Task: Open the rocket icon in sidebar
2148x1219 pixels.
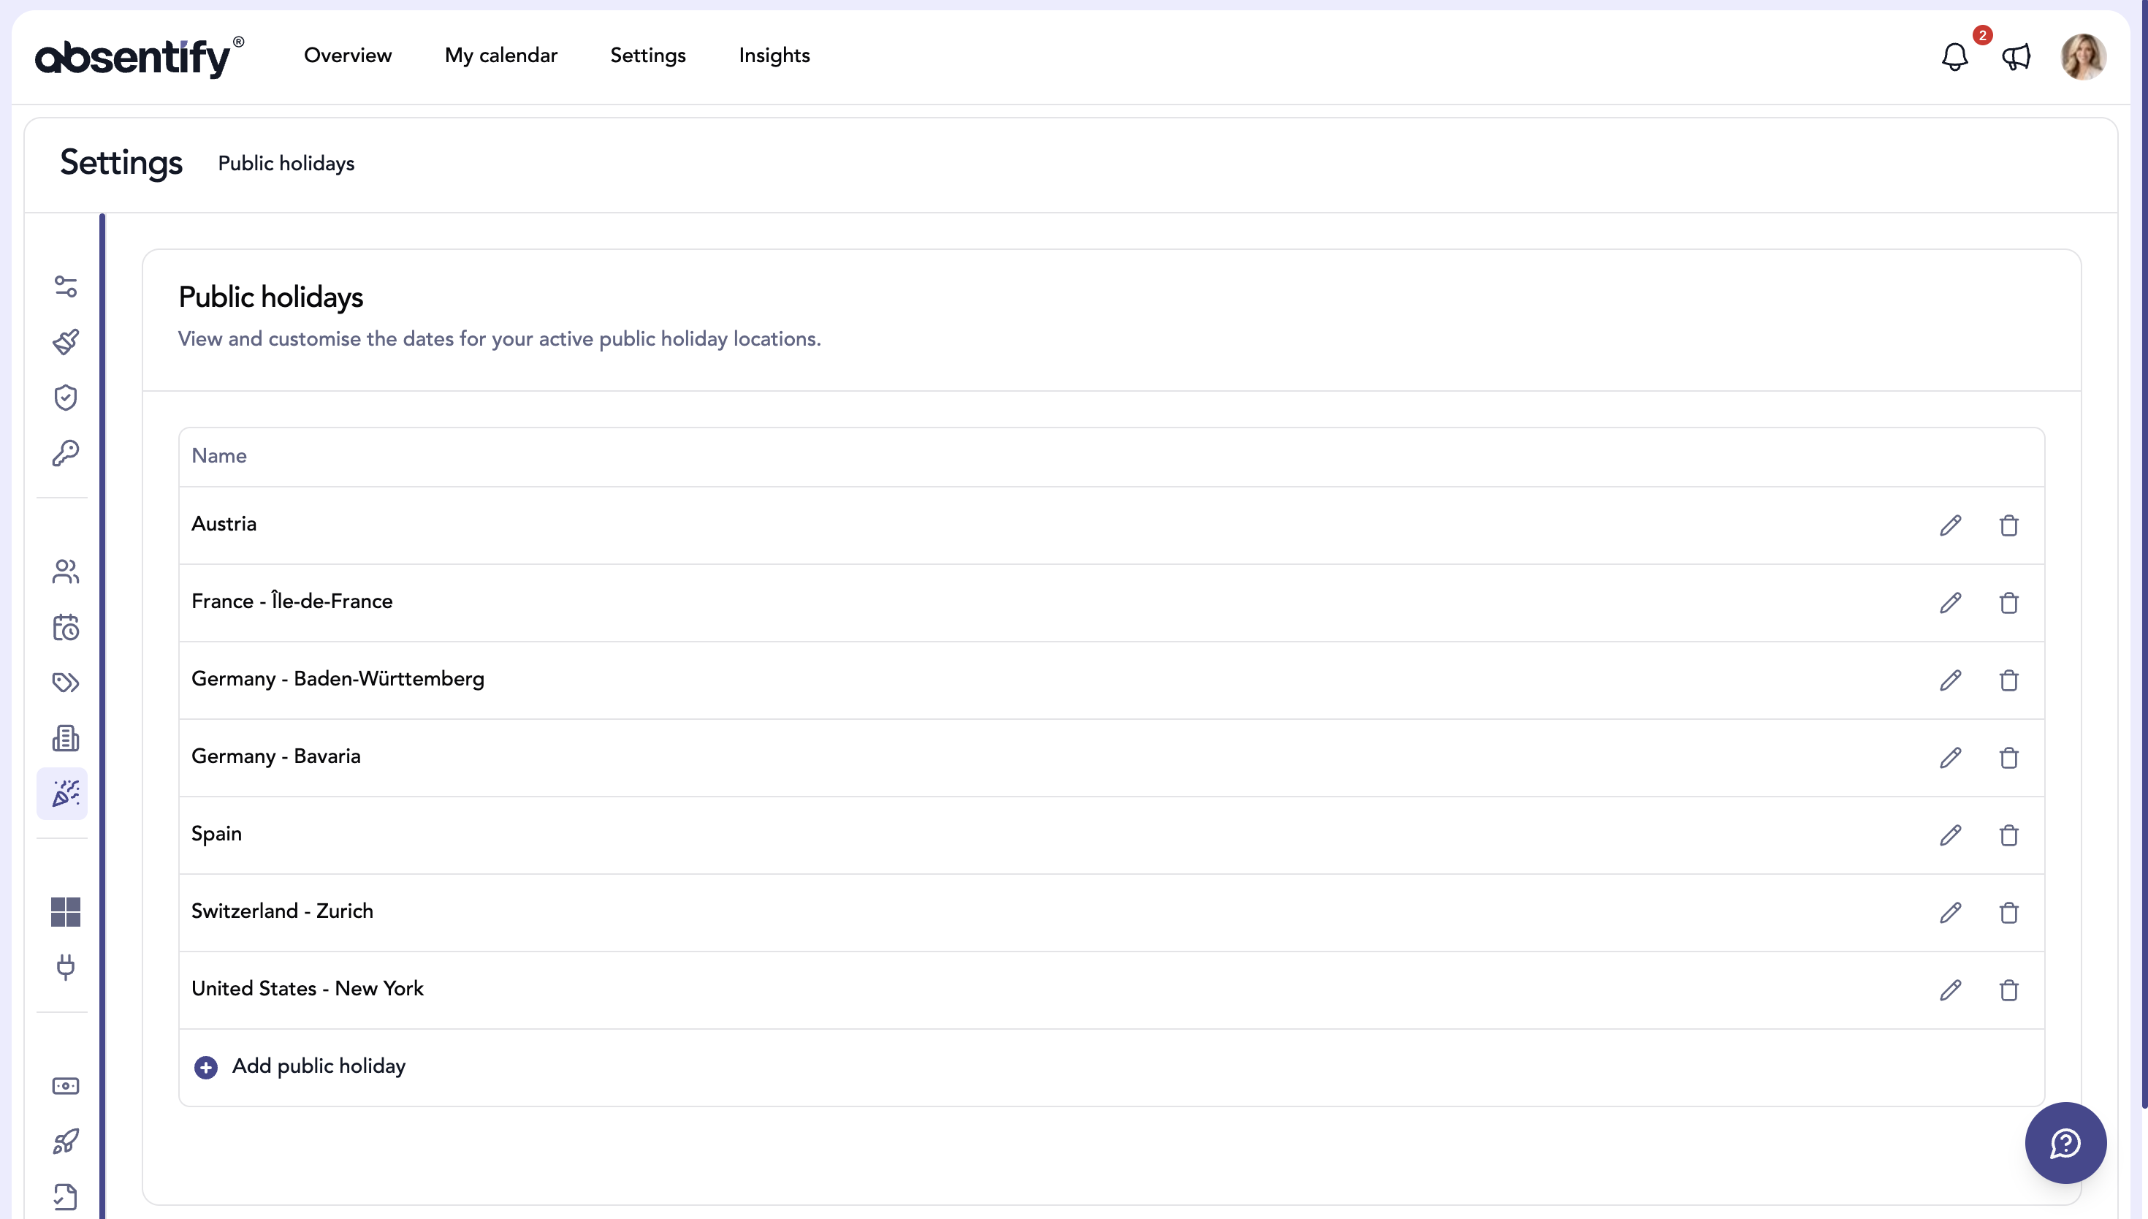Action: 65,1141
